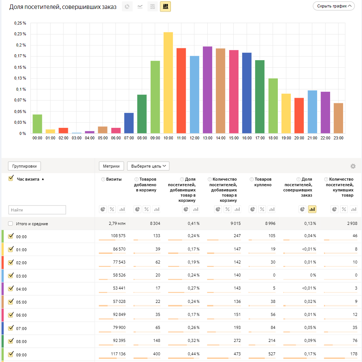Click the Найти search field
The width and height of the screenshot is (362, 362).
tap(37, 210)
